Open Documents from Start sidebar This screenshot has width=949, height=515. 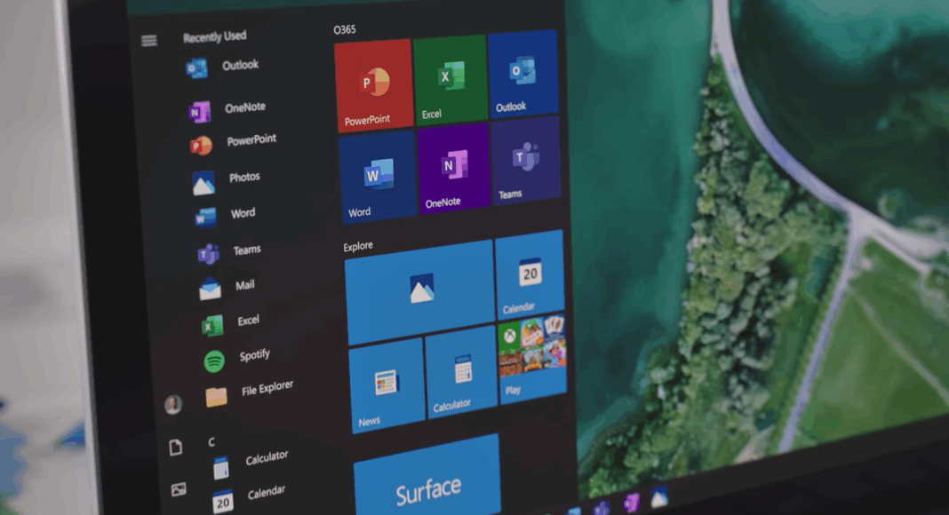click(176, 448)
